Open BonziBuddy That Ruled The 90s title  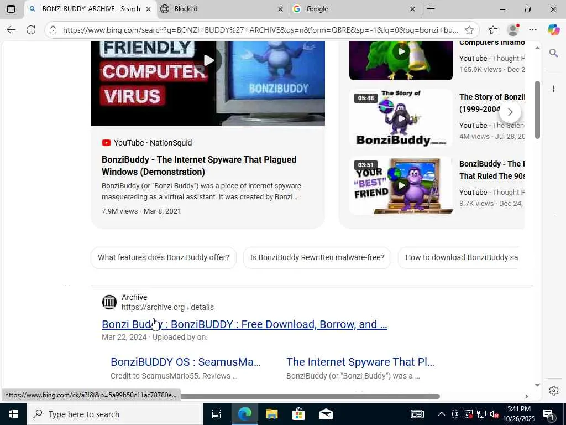pos(491,170)
